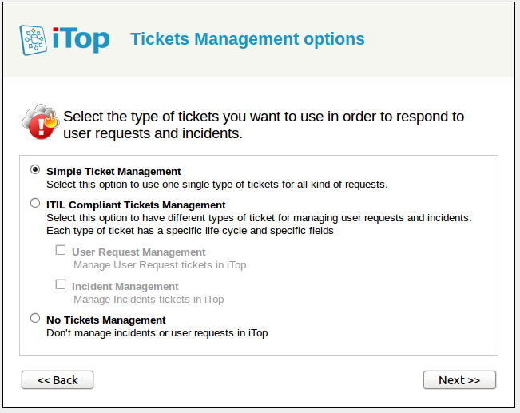
Task: Click the iTop wordmark text in header
Action: click(x=81, y=38)
